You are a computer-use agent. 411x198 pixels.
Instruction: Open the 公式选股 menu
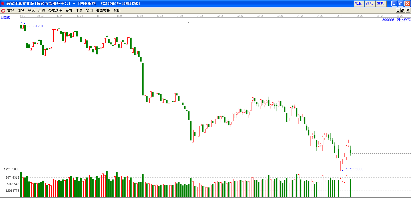tap(55, 10)
